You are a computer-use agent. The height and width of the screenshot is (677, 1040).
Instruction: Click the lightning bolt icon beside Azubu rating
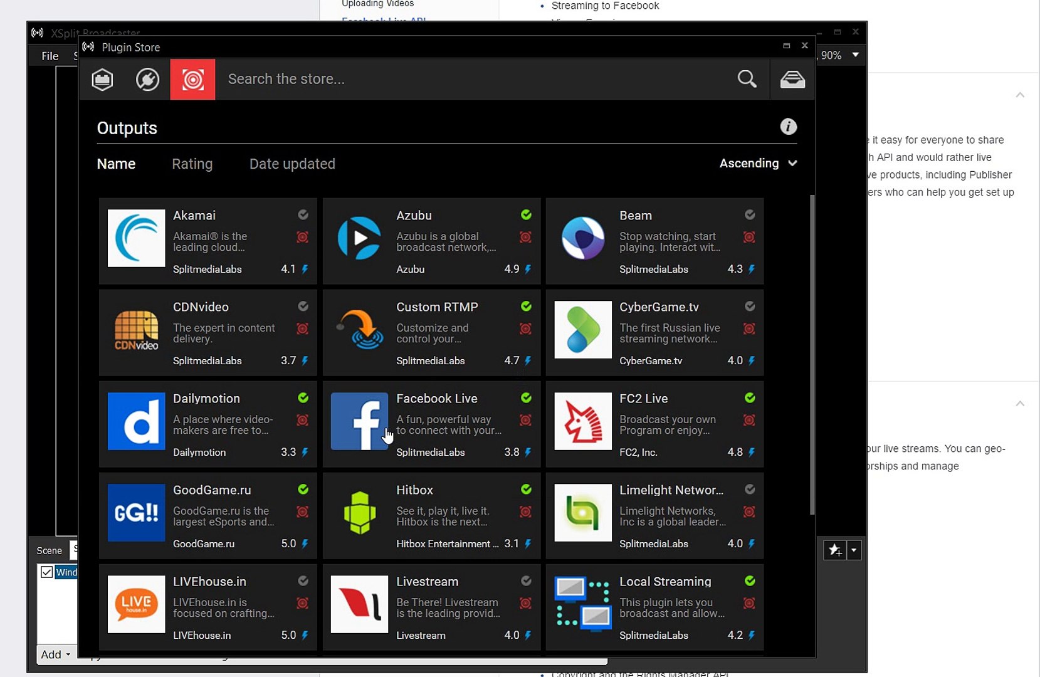[x=528, y=269]
